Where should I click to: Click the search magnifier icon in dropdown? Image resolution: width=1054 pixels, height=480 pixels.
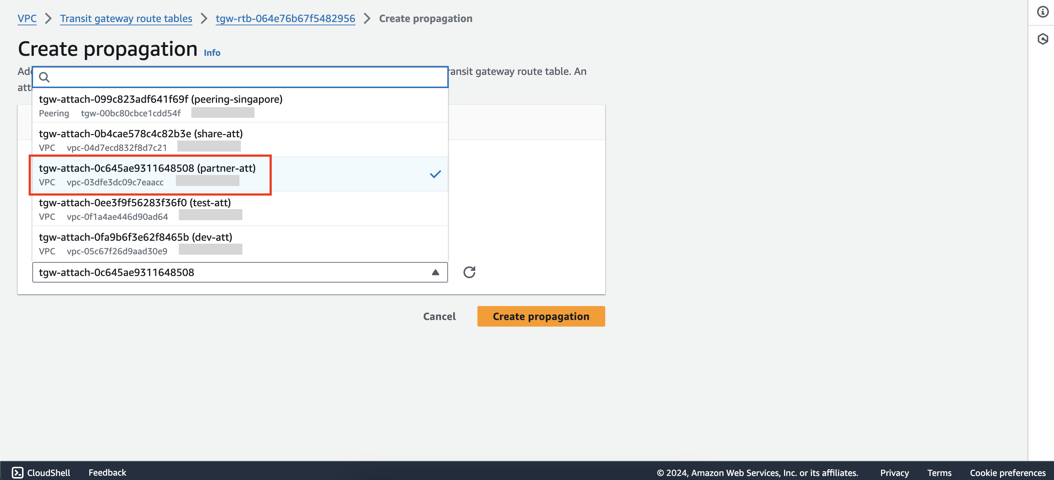point(44,77)
